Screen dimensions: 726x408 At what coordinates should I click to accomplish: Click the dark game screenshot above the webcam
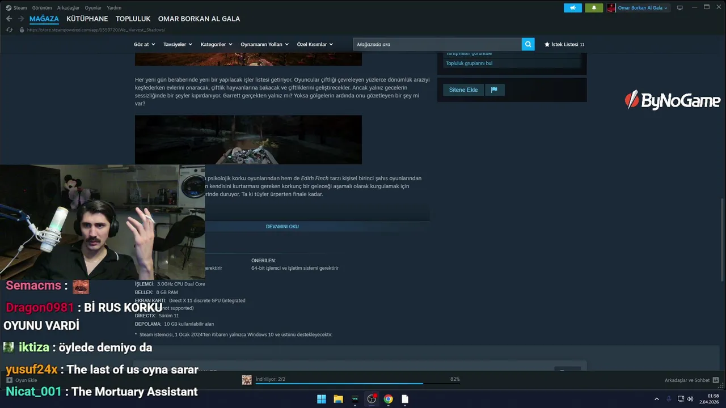248,140
